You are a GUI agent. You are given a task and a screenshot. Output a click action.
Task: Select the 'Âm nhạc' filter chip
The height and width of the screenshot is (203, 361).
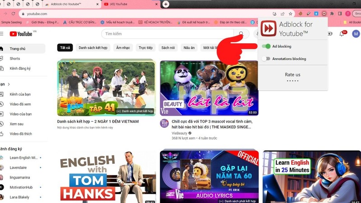123,48
